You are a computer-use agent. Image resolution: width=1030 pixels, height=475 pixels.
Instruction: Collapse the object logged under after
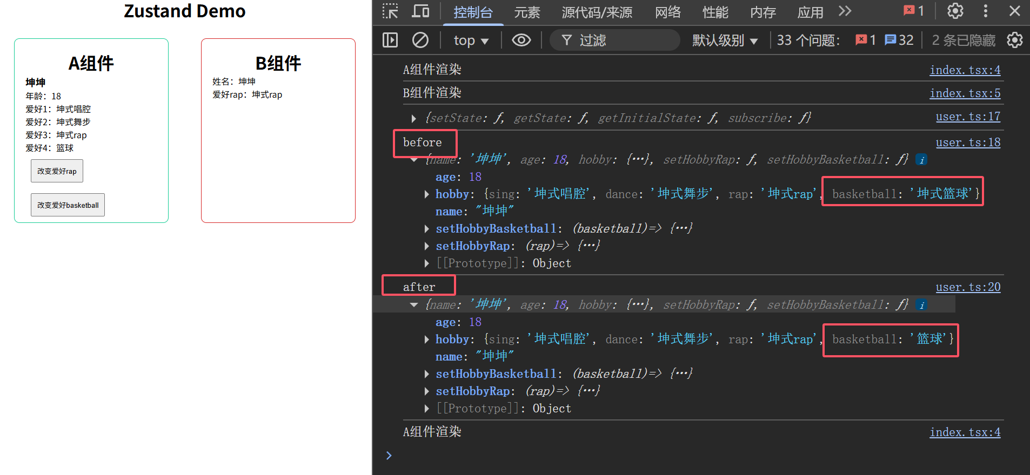[x=413, y=305]
